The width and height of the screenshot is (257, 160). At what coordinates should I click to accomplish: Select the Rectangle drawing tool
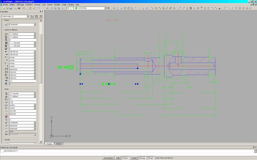tap(156, 8)
